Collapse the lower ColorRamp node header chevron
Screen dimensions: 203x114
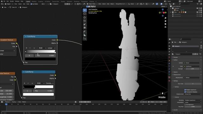[x=24, y=72]
